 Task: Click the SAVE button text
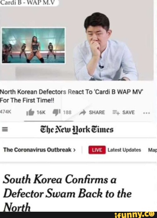(129, 112)
